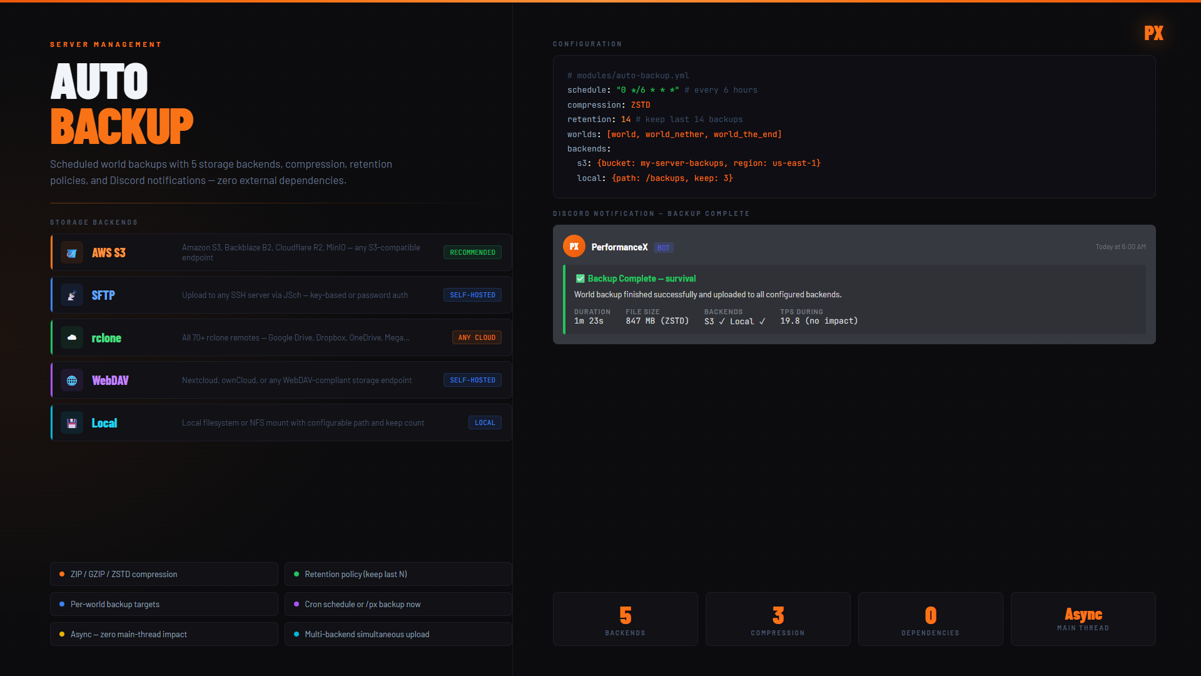The image size is (1201, 676).
Task: Click the ZIP / GZIP / ZSTD compression feature
Action: tap(164, 574)
